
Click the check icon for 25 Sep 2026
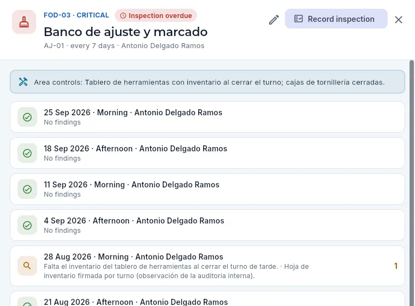pos(27,117)
